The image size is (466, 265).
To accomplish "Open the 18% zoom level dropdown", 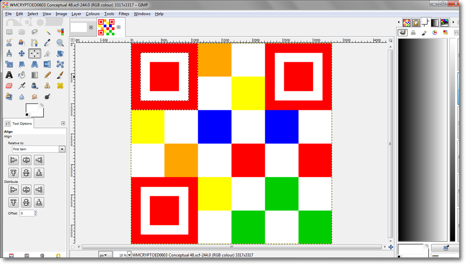I will (x=129, y=255).
